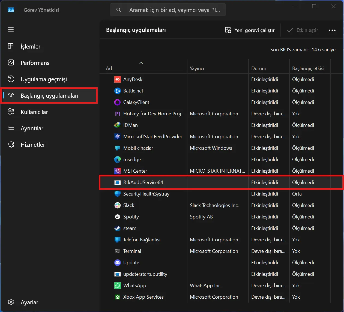The width and height of the screenshot is (344, 312).
Task: Click the Task Manager logo icon
Action: click(11, 10)
